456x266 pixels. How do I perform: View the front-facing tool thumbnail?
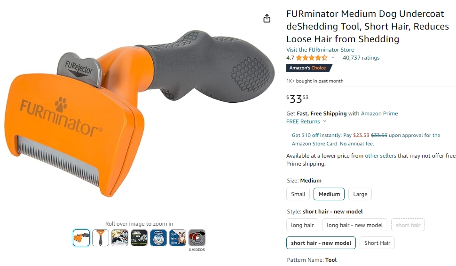pos(101,238)
